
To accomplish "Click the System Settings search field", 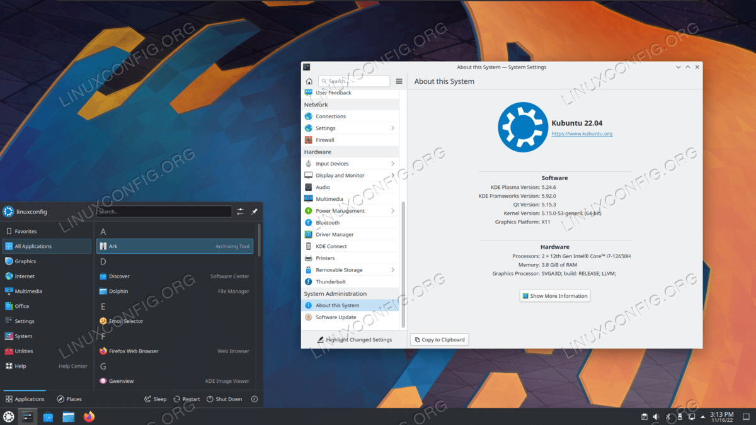I will 354,81.
